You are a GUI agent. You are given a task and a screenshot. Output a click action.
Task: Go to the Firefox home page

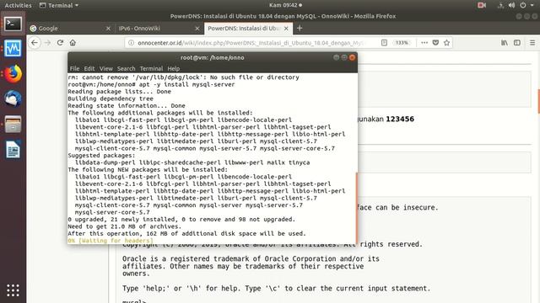tap(73, 43)
